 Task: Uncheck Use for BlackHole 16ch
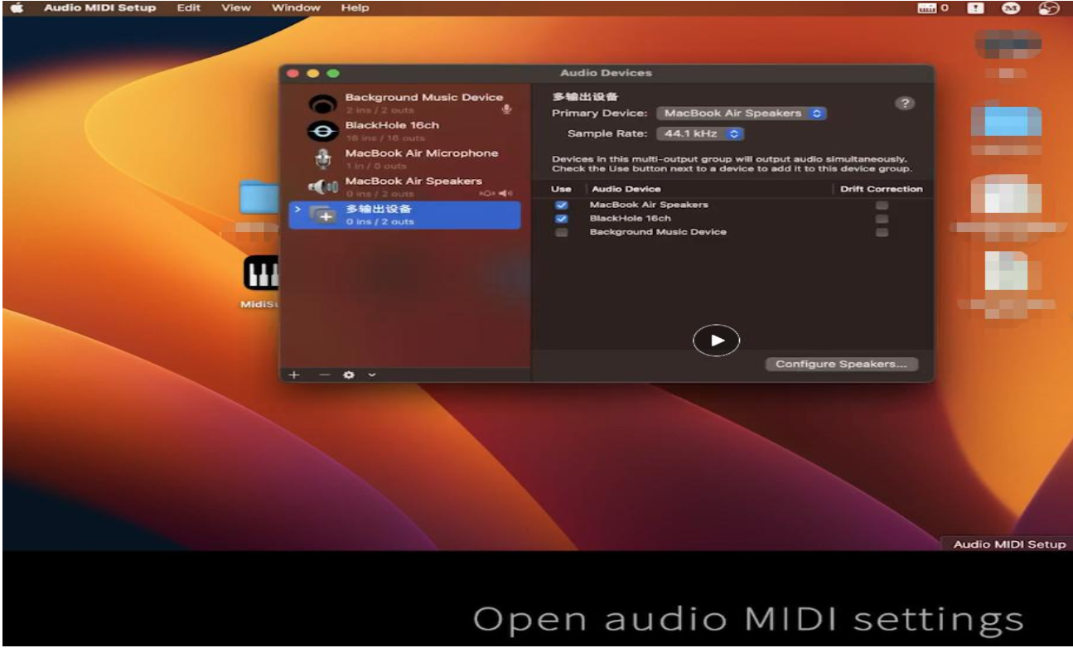tap(562, 219)
